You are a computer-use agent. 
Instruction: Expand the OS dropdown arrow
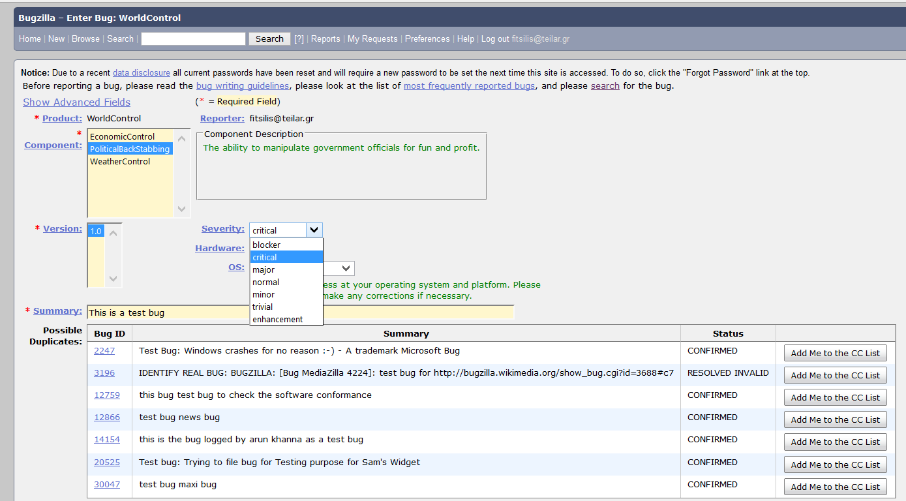[346, 268]
